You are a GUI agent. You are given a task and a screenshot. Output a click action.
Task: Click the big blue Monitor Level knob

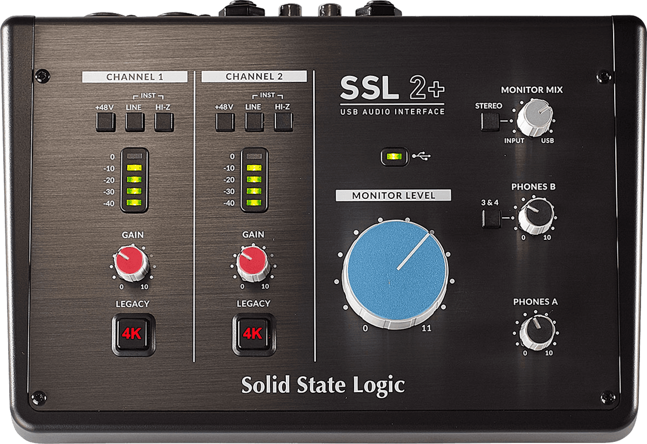[396, 273]
